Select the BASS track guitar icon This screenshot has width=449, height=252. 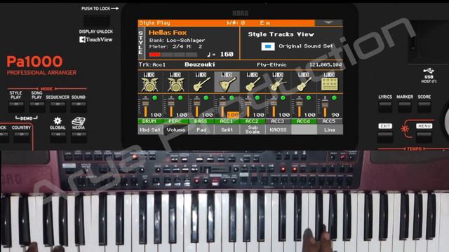pyautogui.click(x=201, y=84)
